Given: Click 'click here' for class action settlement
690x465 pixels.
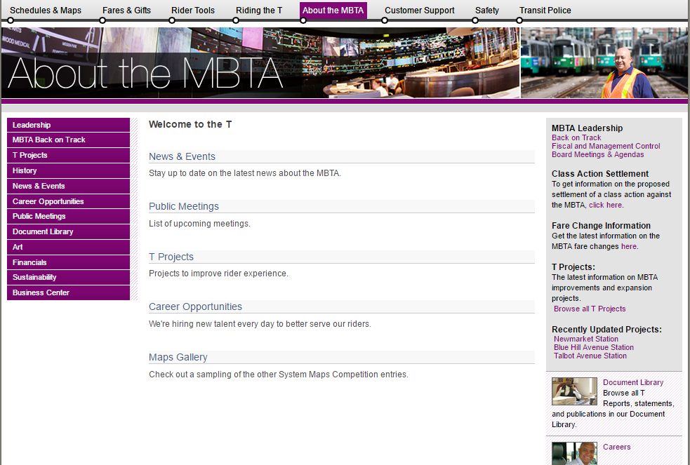Looking at the screenshot, I should click(x=605, y=205).
